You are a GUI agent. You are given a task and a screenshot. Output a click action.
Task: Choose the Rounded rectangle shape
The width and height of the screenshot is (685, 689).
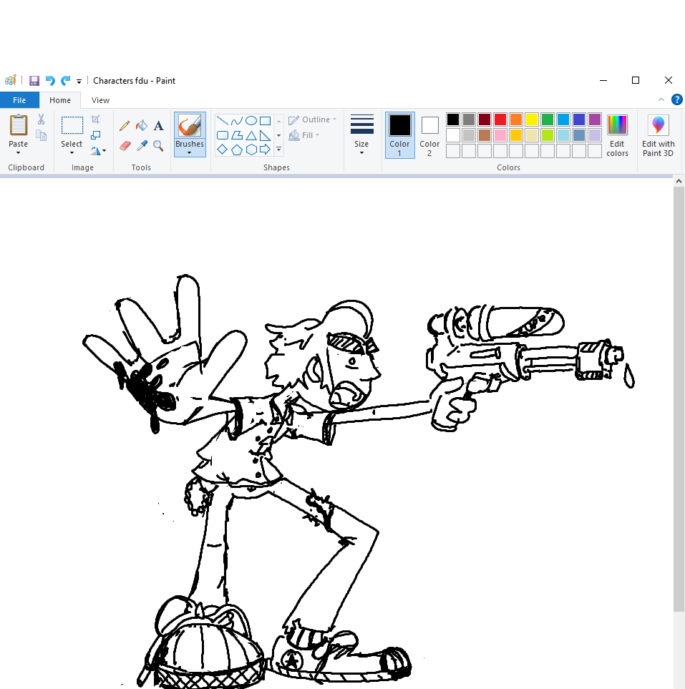pyautogui.click(x=223, y=135)
